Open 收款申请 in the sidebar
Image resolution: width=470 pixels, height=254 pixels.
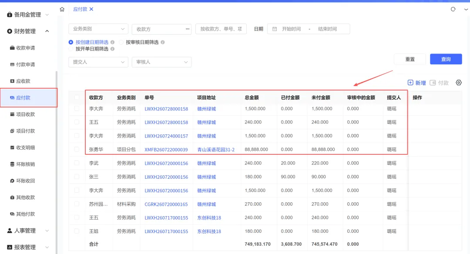[x=26, y=48]
